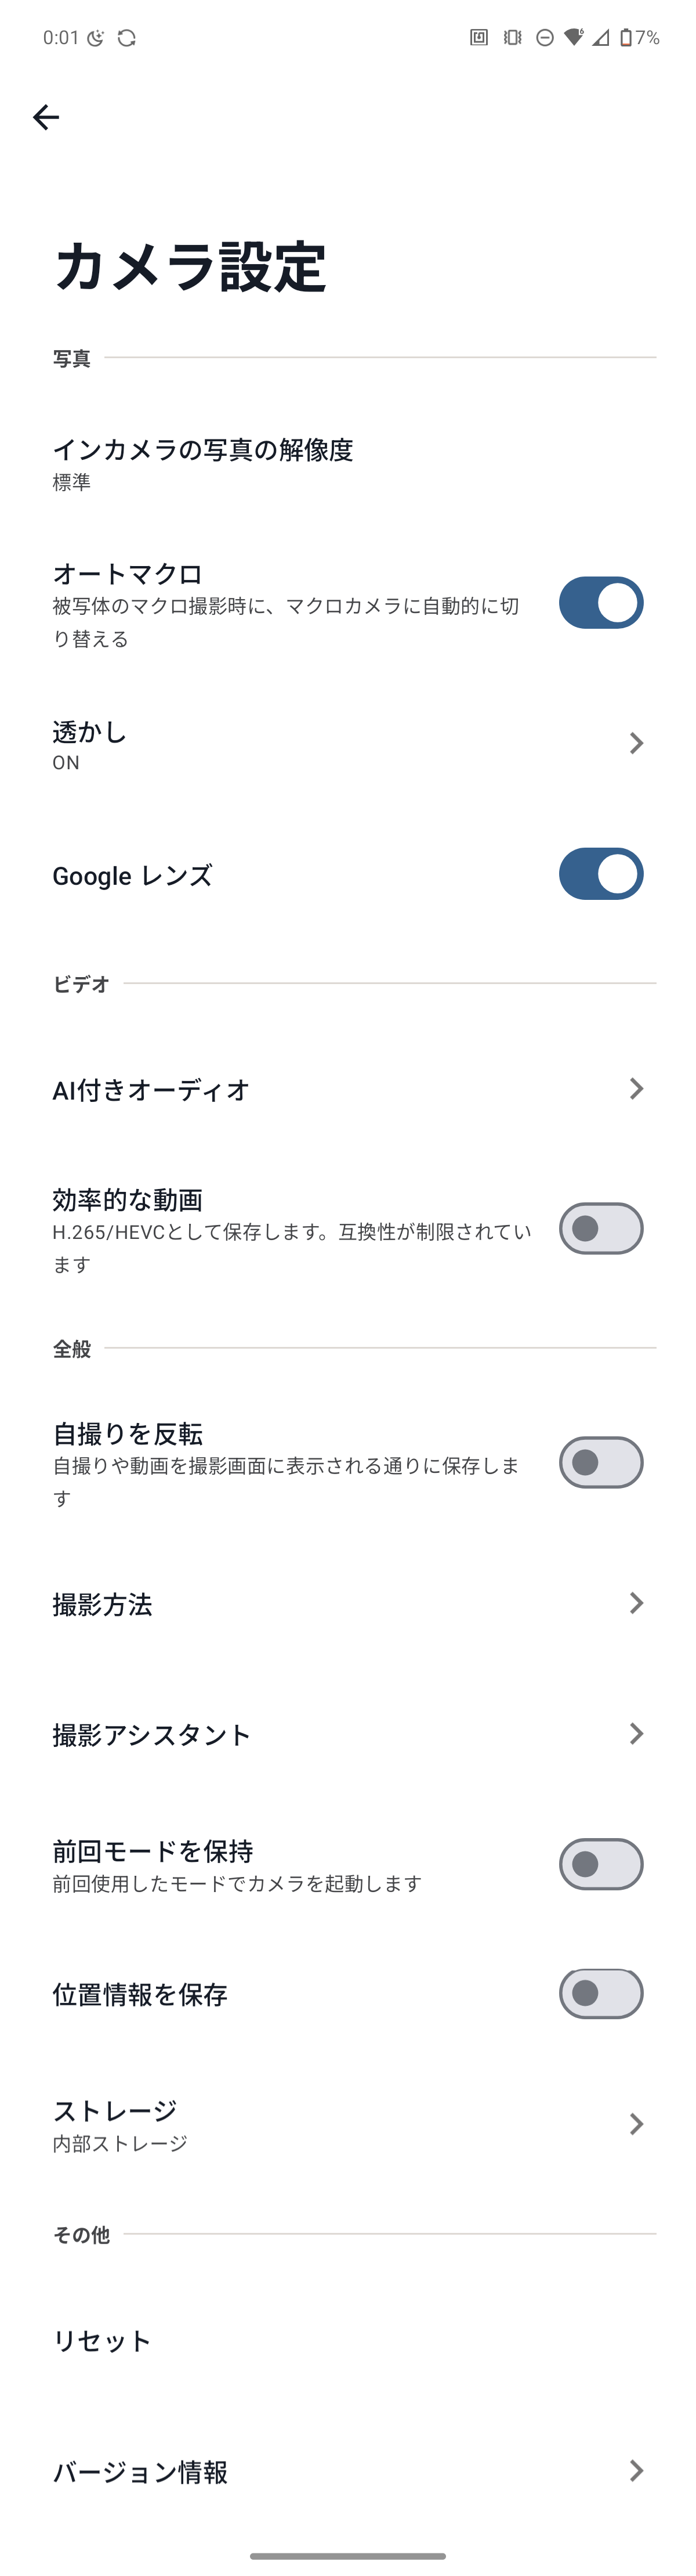Image resolution: width=696 pixels, height=2576 pixels.
Task: Tap the back arrow icon
Action: pyautogui.click(x=46, y=117)
